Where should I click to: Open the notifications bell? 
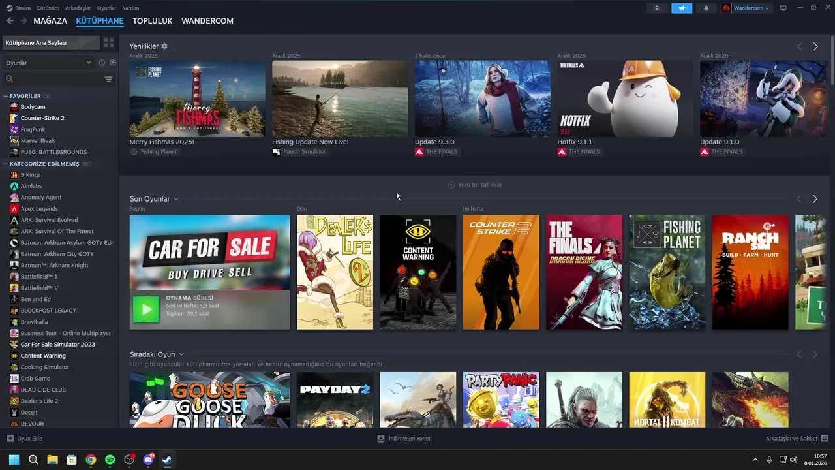tap(706, 8)
